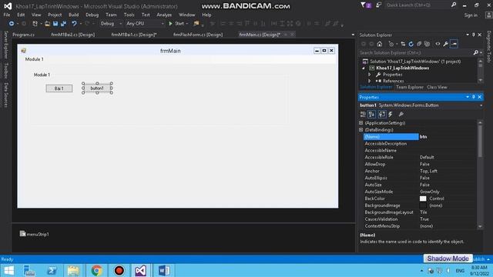Select the button1 control on the form
This screenshot has height=277, width=493.
[x=97, y=88]
